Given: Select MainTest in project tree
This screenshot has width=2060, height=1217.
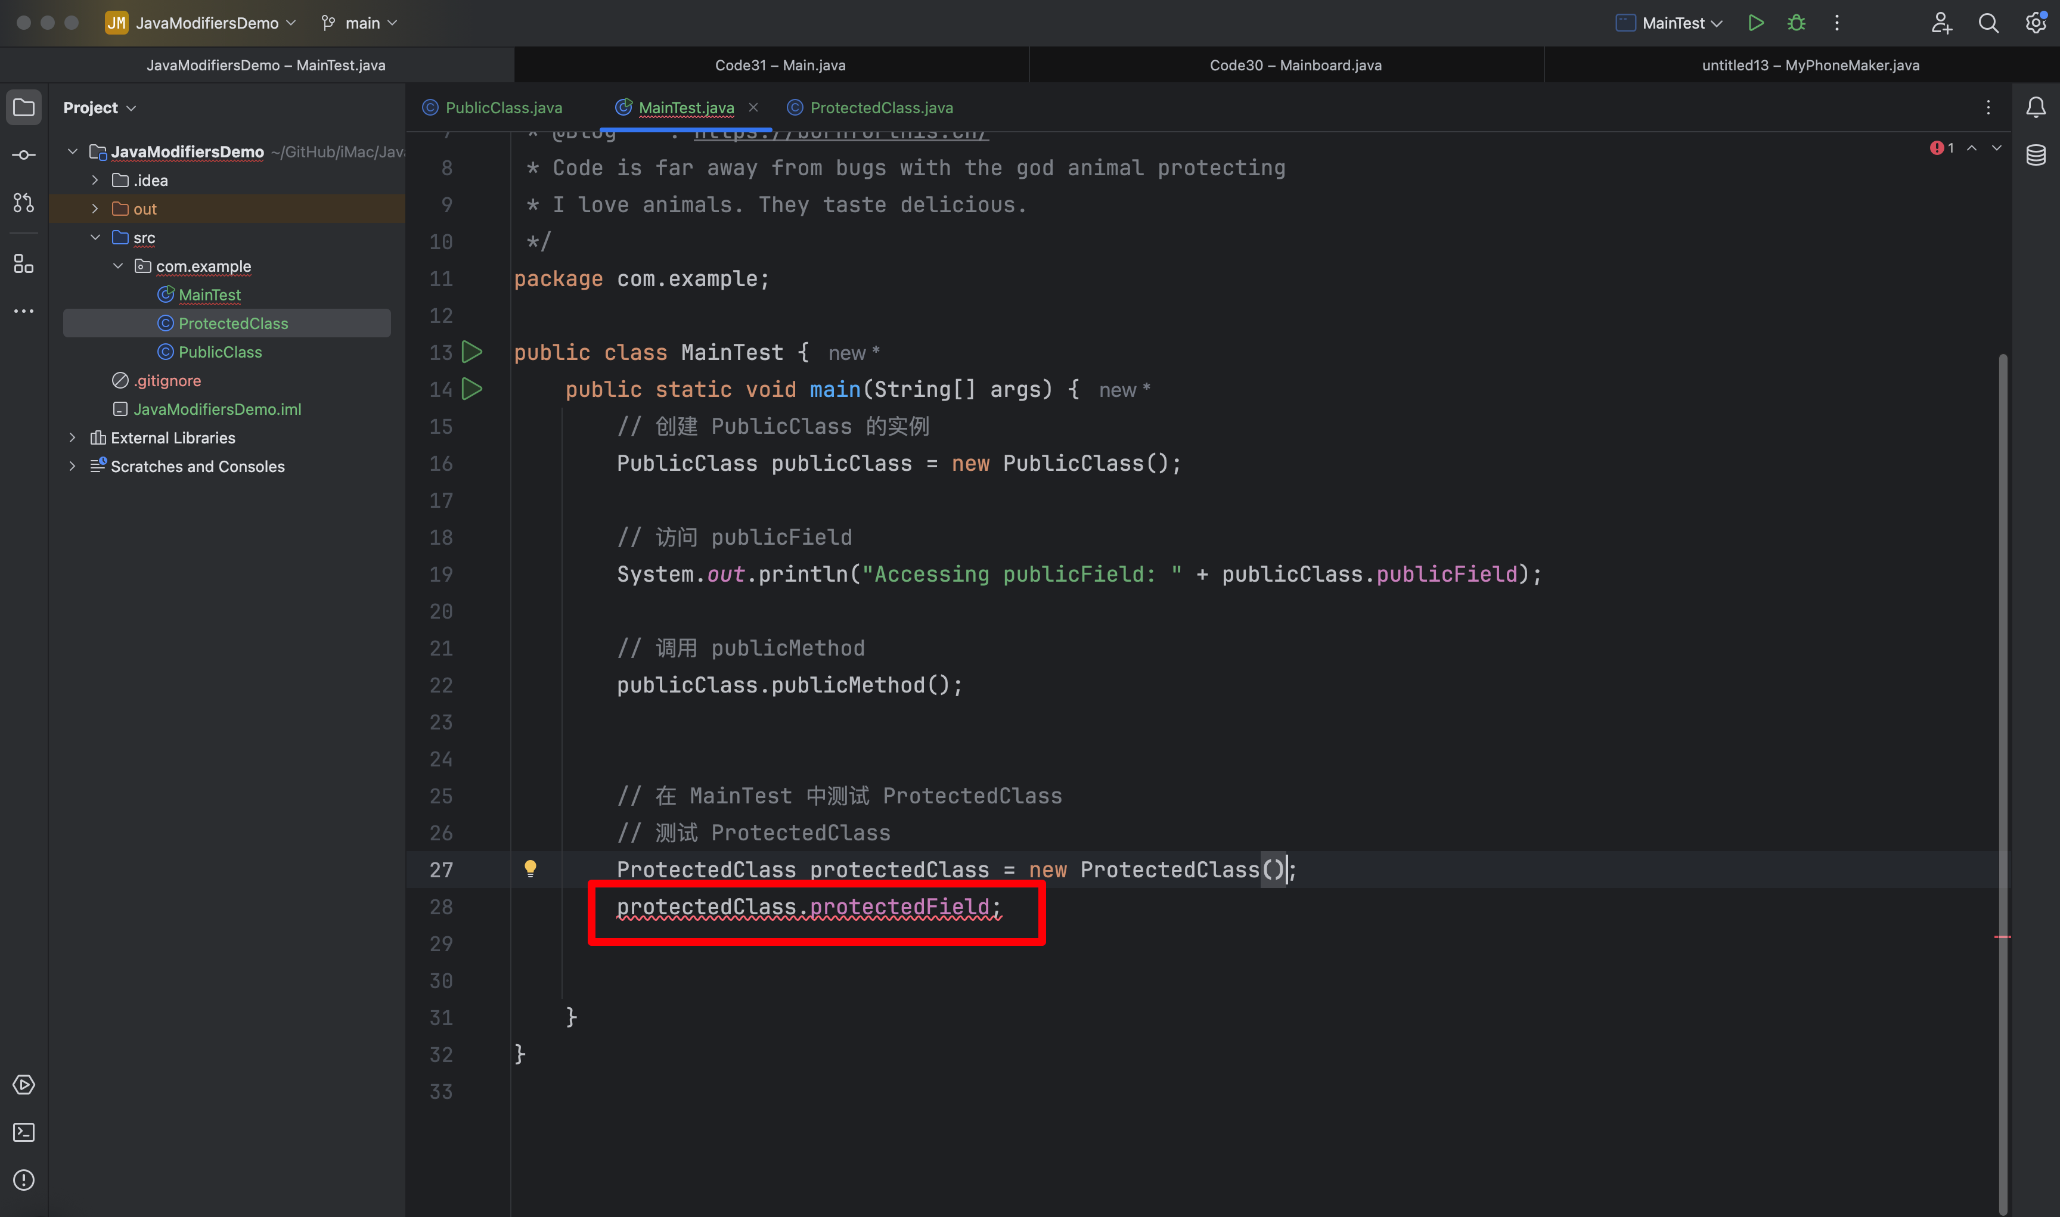Looking at the screenshot, I should point(210,294).
